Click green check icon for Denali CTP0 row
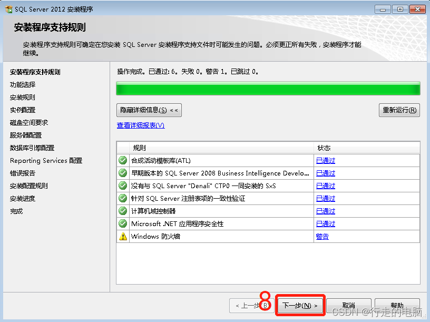The image size is (430, 322). click(x=123, y=186)
